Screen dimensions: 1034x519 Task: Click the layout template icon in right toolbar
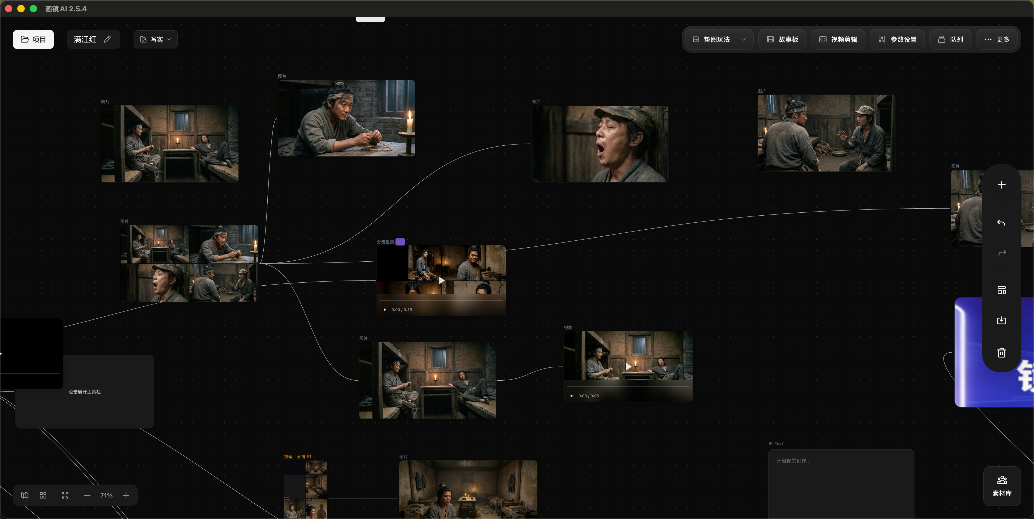1001,290
